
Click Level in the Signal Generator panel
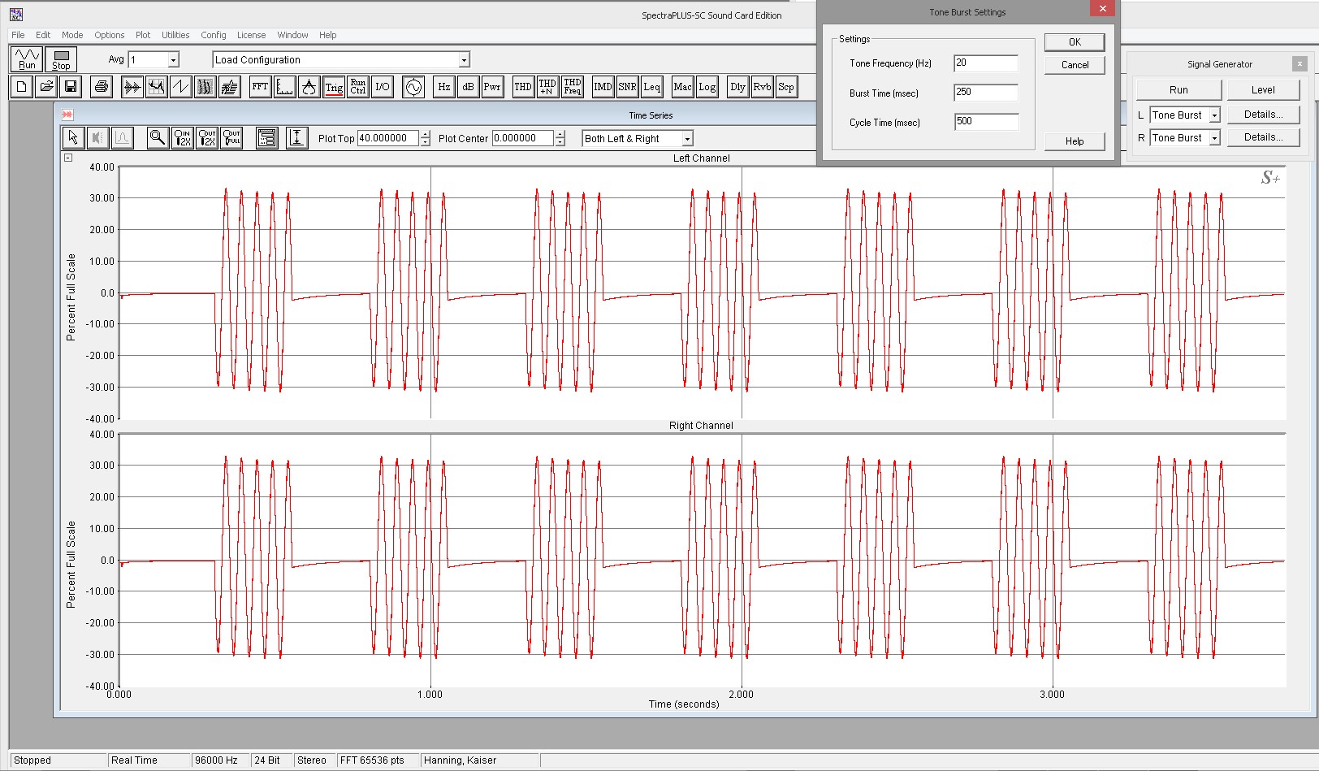[x=1263, y=90]
